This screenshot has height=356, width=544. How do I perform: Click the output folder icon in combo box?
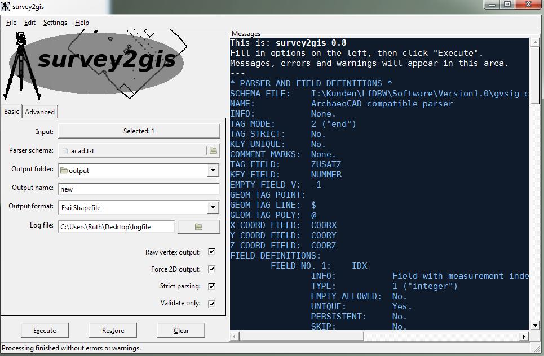64,171
